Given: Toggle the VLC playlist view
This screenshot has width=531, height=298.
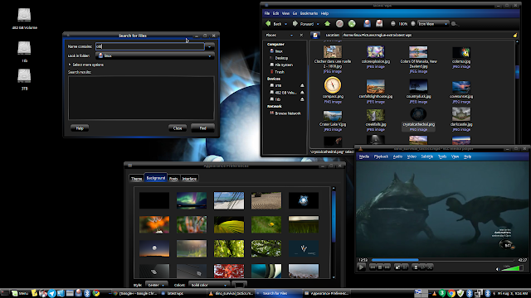Looking at the screenshot, I should coord(416,267).
